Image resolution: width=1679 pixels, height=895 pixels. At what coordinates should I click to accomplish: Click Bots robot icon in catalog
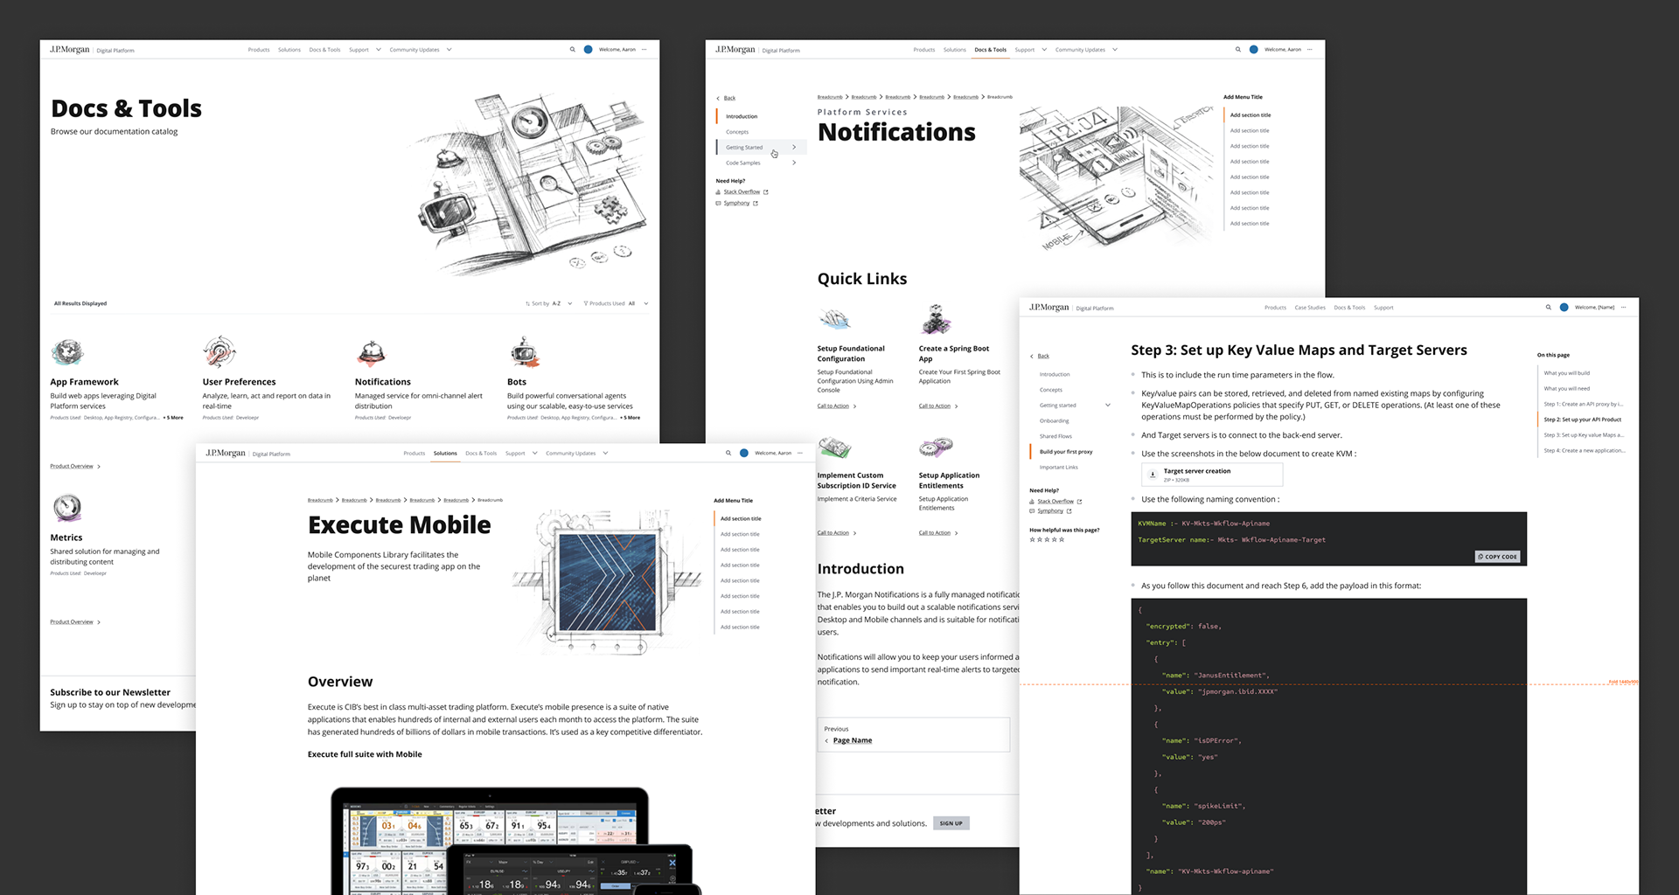[x=525, y=352]
